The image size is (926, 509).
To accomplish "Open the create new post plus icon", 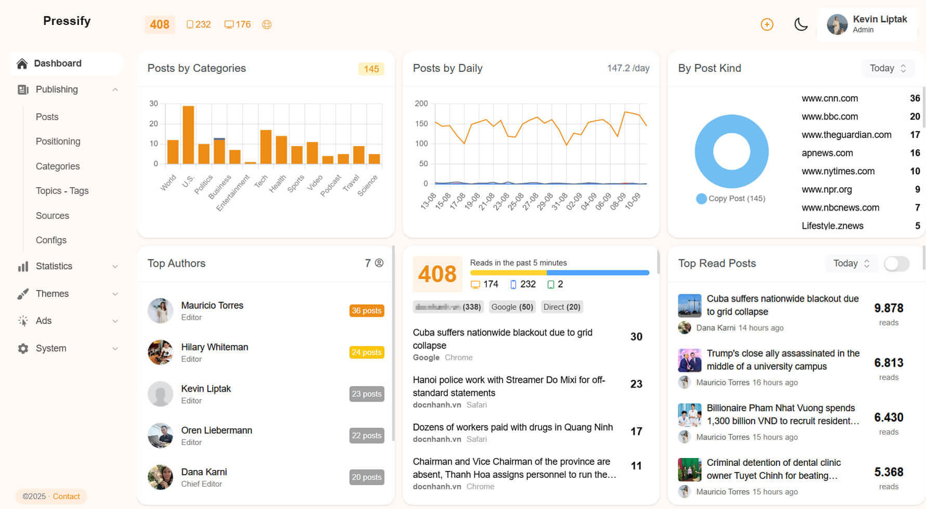I will point(766,24).
